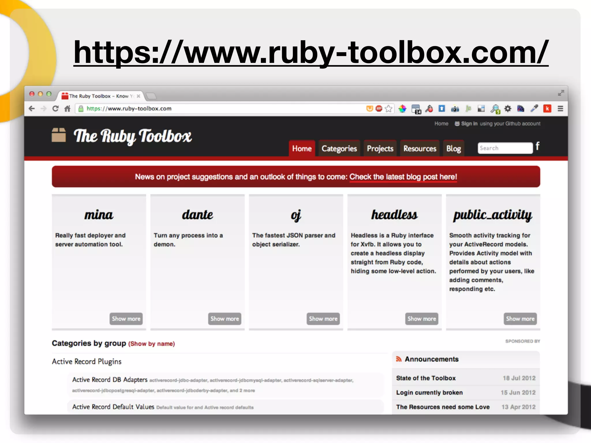
Task: Click Show more on the public_activity card
Action: (520, 319)
